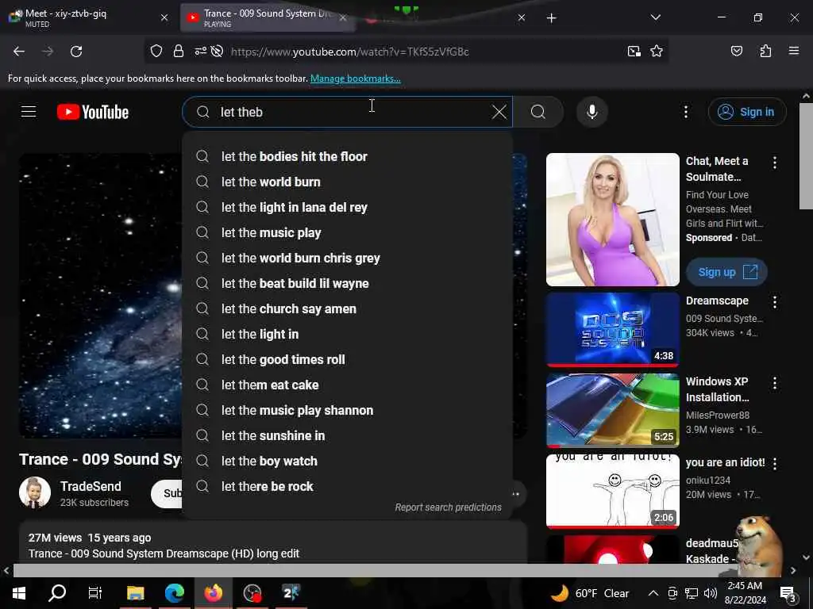Open volume control in system tray
This screenshot has width=813, height=609.
pyautogui.click(x=711, y=593)
